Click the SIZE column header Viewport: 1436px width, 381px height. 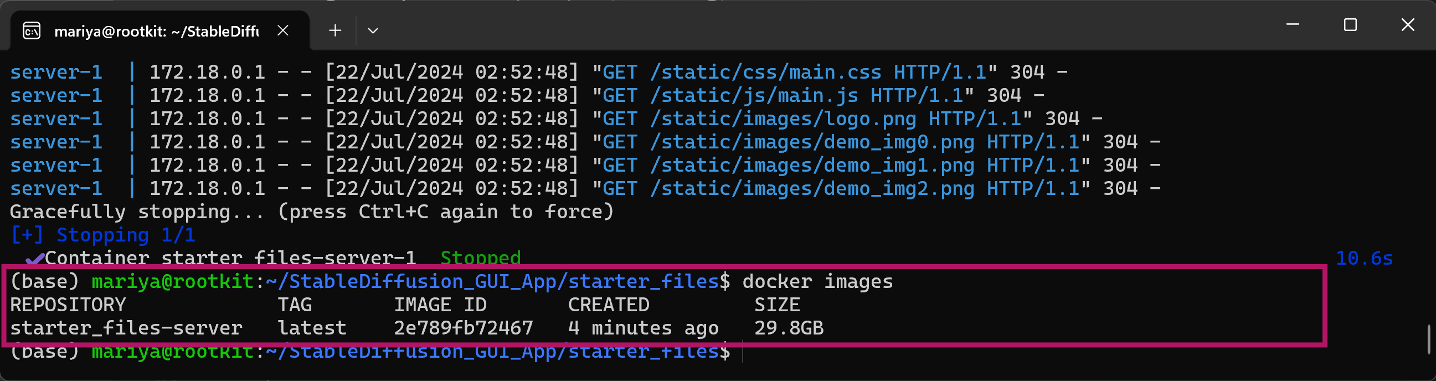pyautogui.click(x=777, y=305)
